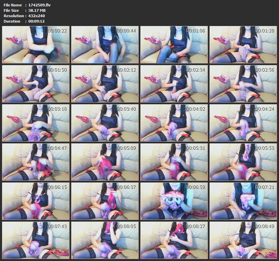The height and width of the screenshot is (261, 279).
Task: Click the frame stamped 00:01:28
Action: tap(243, 45)
